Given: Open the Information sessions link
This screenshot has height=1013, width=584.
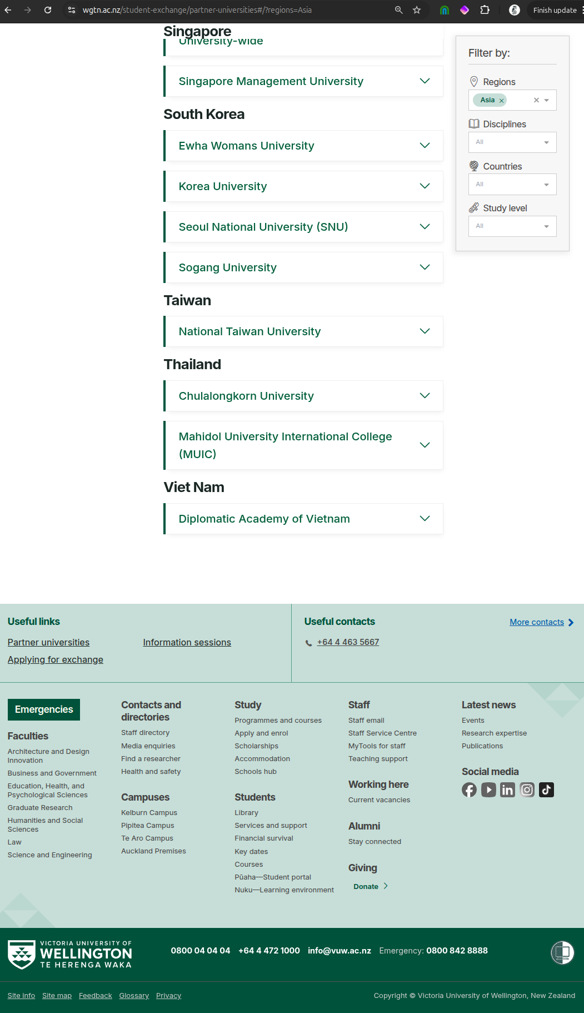Looking at the screenshot, I should tap(187, 642).
